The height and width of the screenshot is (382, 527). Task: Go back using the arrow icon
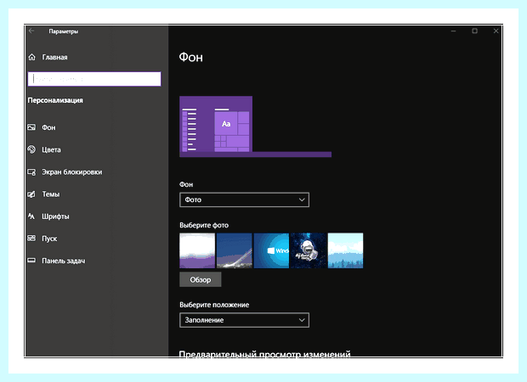tap(31, 31)
